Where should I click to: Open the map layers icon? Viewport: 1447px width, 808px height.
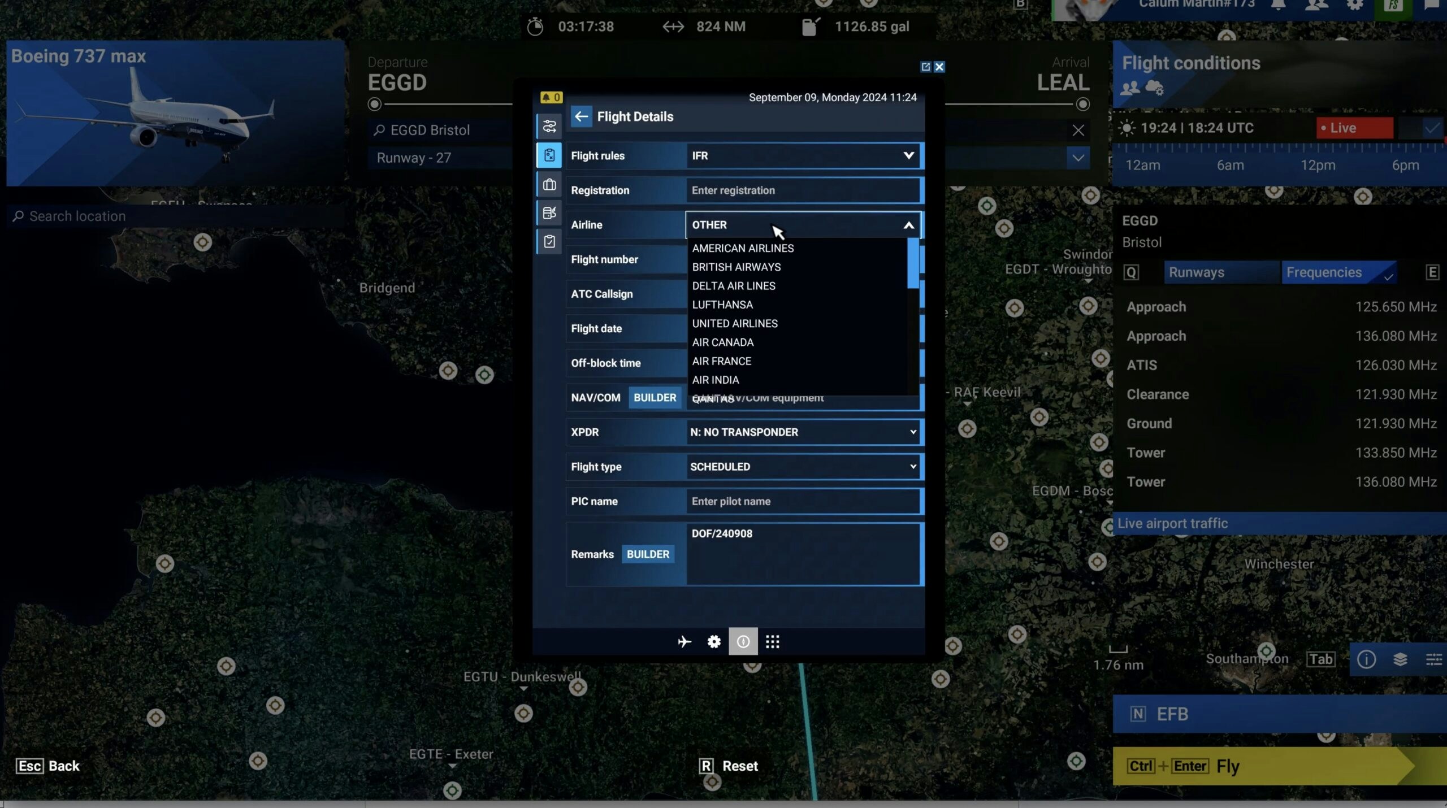1400,659
